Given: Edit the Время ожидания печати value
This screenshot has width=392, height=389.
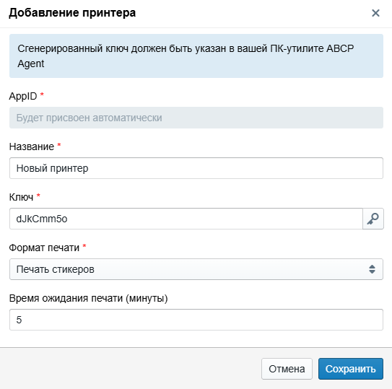Looking at the screenshot, I should 196,320.
